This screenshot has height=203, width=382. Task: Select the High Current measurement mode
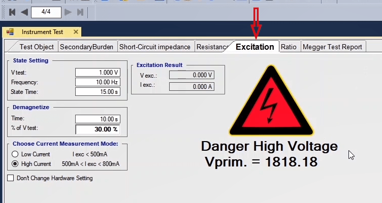pyautogui.click(x=15, y=164)
